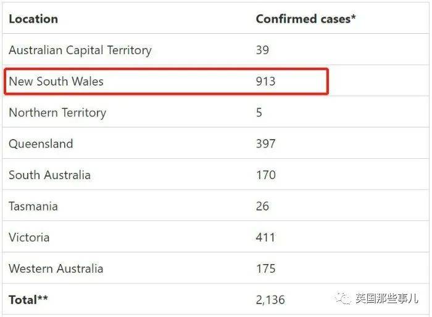Select the Australian Capital Territory row label

point(80,50)
